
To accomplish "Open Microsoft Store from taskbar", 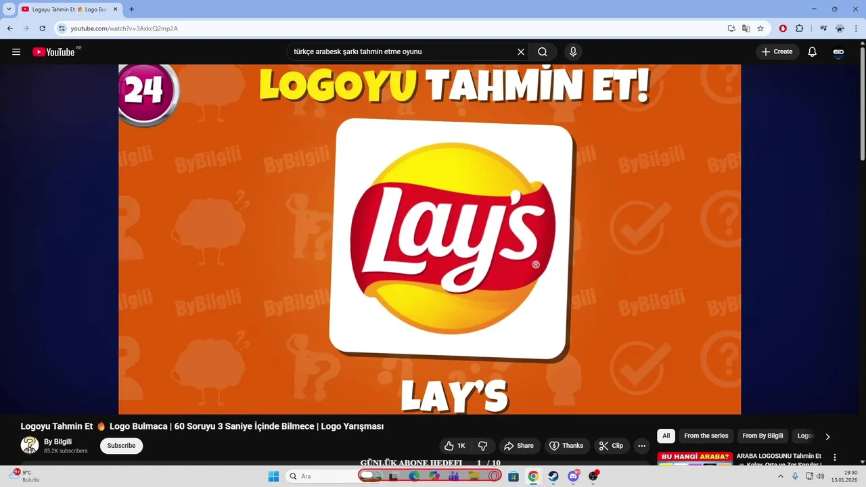I will 514,476.
